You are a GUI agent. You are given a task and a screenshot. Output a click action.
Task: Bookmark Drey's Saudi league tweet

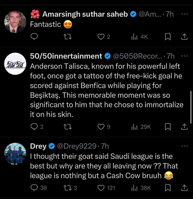[x=168, y=187]
